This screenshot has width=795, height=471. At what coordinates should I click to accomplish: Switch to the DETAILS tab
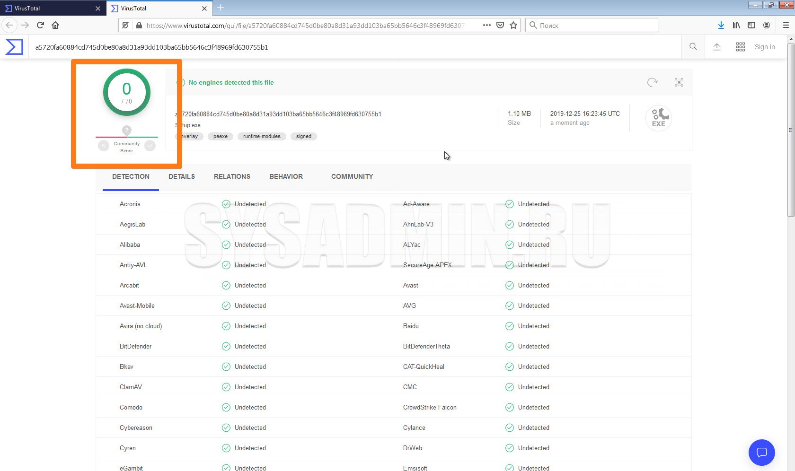pos(182,176)
